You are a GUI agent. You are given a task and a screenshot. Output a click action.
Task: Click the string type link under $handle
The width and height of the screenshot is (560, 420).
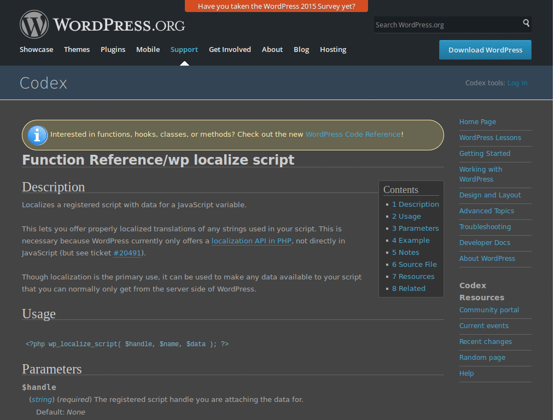coord(42,399)
